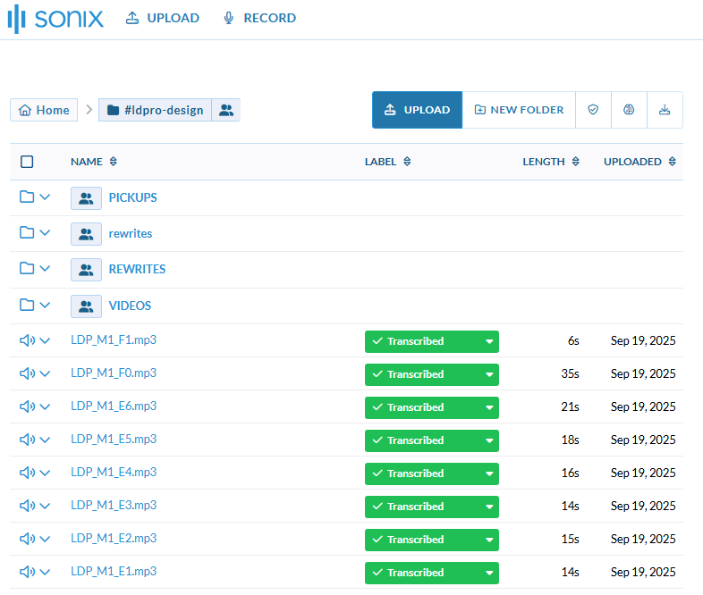Click speaker icon for LDP_M1_E1.mp3
The width and height of the screenshot is (703, 595).
click(27, 572)
